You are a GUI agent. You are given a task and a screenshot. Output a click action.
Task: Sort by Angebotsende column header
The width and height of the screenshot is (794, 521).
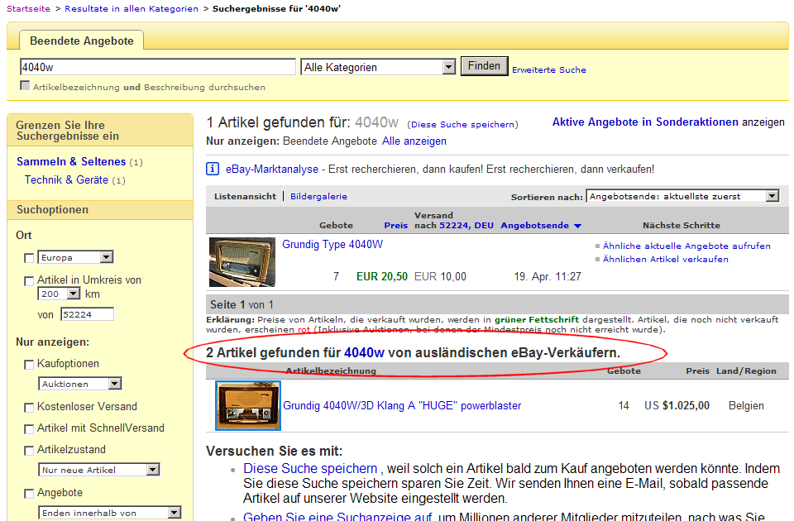pos(535,225)
